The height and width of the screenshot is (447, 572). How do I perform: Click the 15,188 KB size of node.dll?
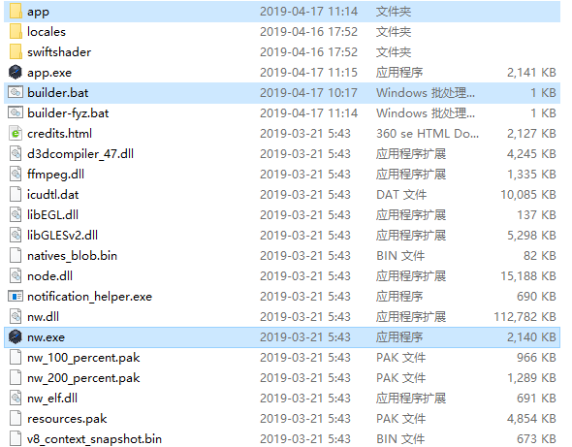[x=527, y=276]
